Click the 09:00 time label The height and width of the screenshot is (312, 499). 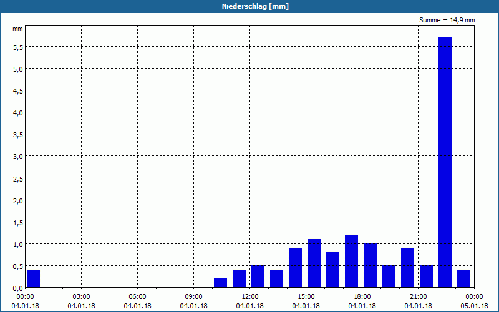193,297
